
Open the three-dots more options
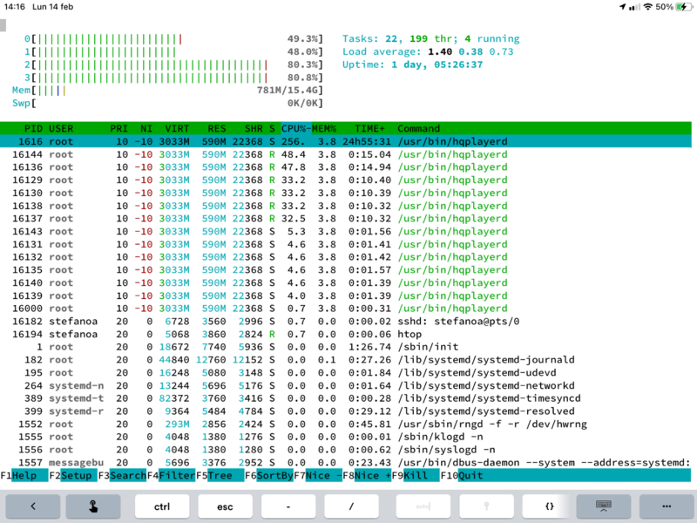(666, 506)
